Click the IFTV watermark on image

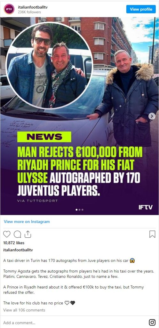click(x=146, y=207)
